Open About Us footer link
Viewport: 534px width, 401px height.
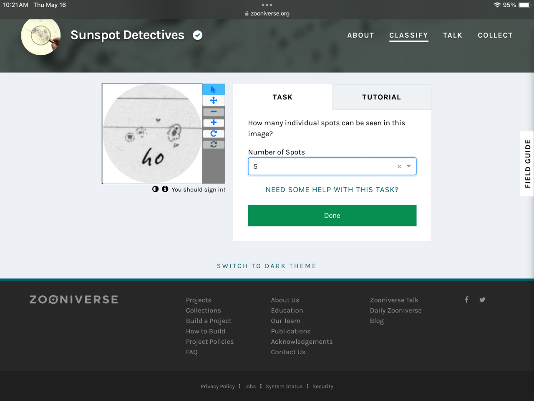click(x=285, y=300)
